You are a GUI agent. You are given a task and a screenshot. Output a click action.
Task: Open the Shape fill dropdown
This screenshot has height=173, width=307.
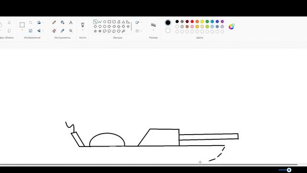tap(139, 31)
